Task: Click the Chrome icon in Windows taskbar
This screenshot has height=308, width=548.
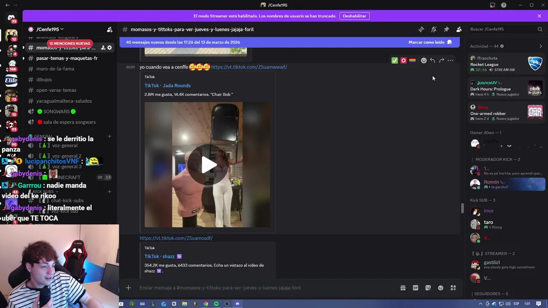Action: pyautogui.click(x=206, y=304)
